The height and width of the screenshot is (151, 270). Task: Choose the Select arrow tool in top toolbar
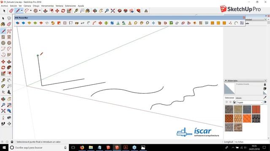[x=4, y=11]
